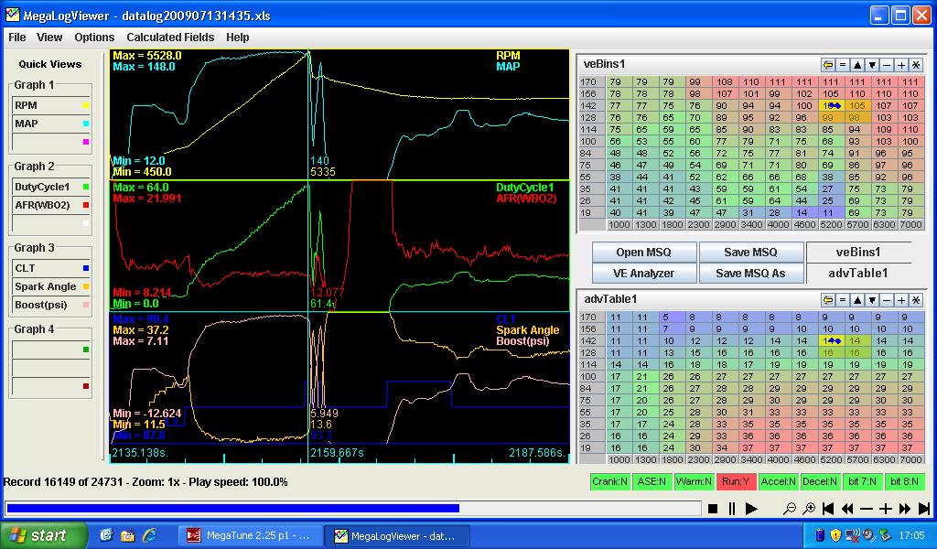
Task: Open the Options menu
Action: pos(94,38)
